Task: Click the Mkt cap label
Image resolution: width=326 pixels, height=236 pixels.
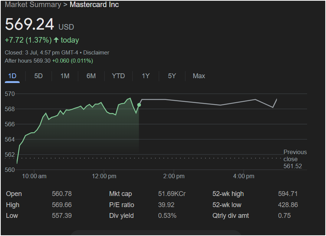Action: [121, 194]
